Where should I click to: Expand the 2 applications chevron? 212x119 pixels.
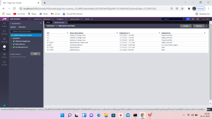pos(41,23)
